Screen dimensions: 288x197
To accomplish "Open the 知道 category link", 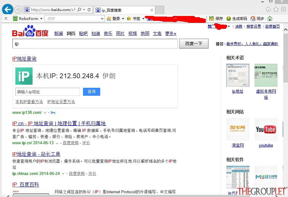I will [x=96, y=33].
